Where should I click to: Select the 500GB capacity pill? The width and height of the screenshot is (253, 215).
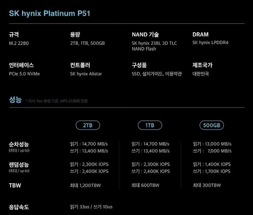(x=212, y=125)
